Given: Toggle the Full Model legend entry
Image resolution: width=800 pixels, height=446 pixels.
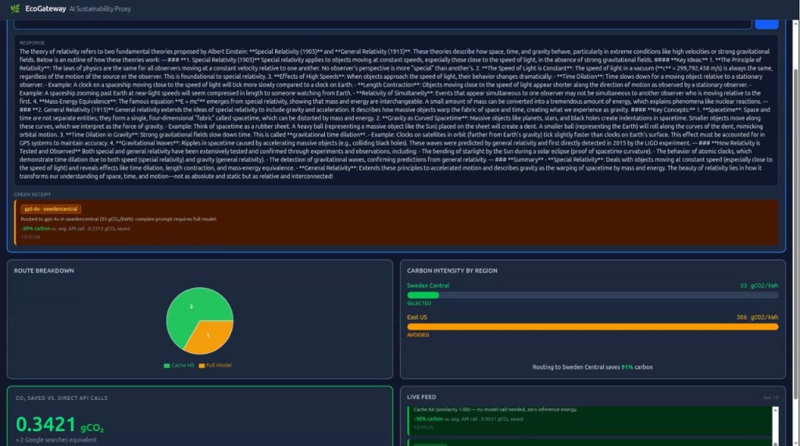Looking at the screenshot, I should point(215,366).
